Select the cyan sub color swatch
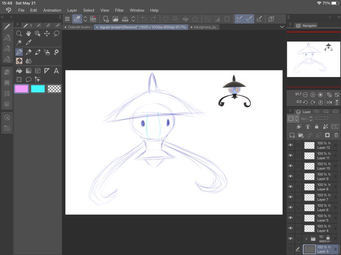 [x=38, y=88]
